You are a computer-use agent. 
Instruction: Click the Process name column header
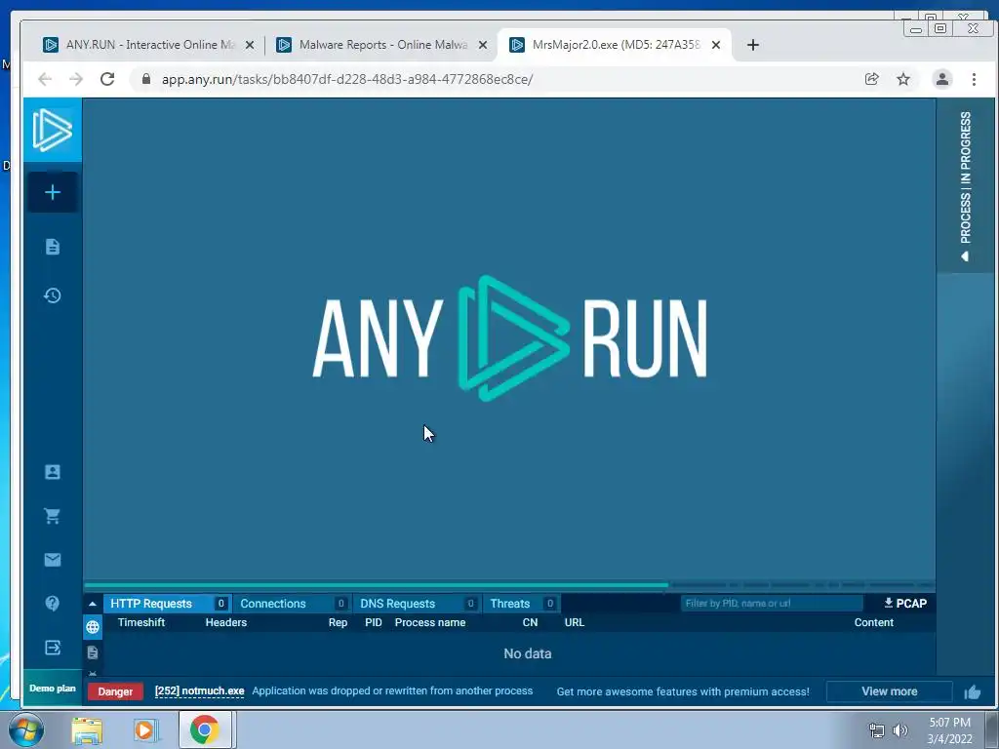(430, 622)
